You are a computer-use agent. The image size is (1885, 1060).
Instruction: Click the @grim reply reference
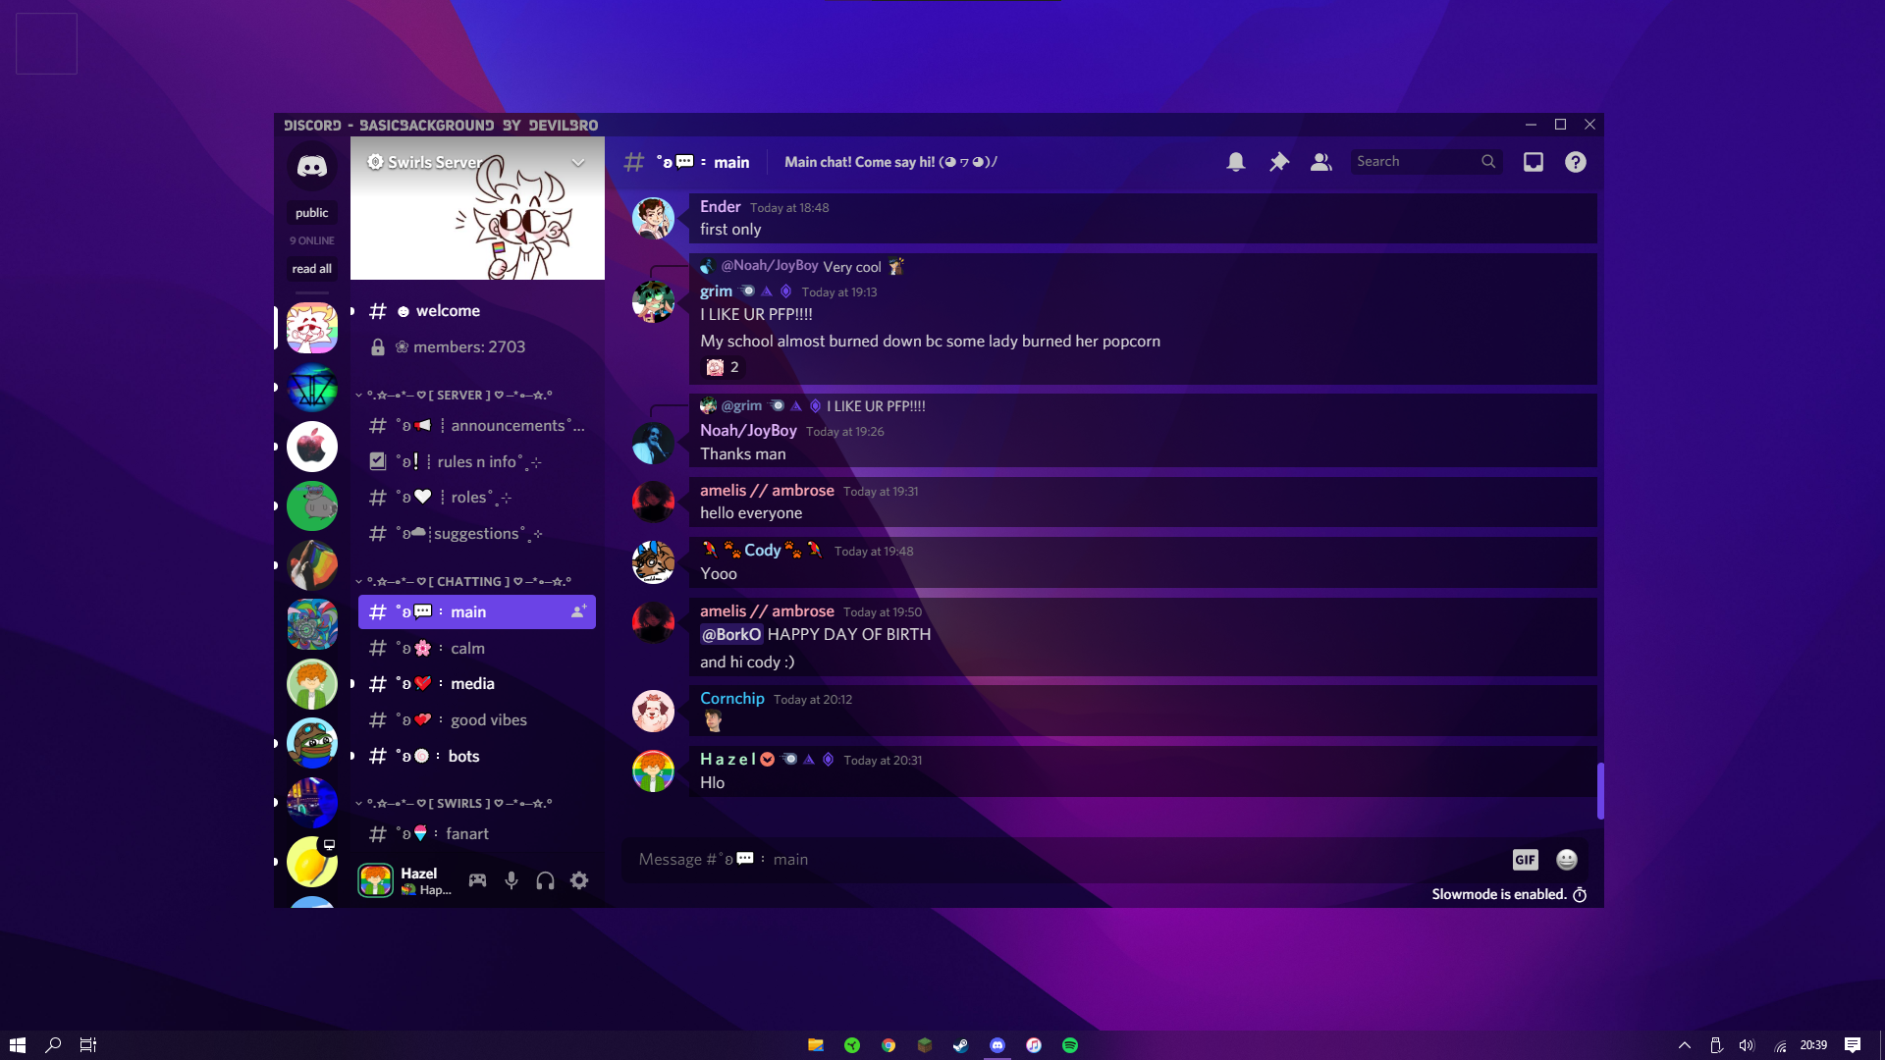pos(741,406)
